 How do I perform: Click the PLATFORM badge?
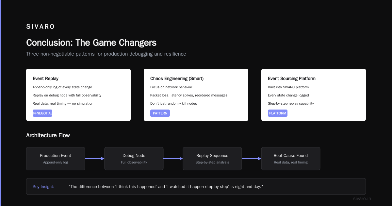278,113
